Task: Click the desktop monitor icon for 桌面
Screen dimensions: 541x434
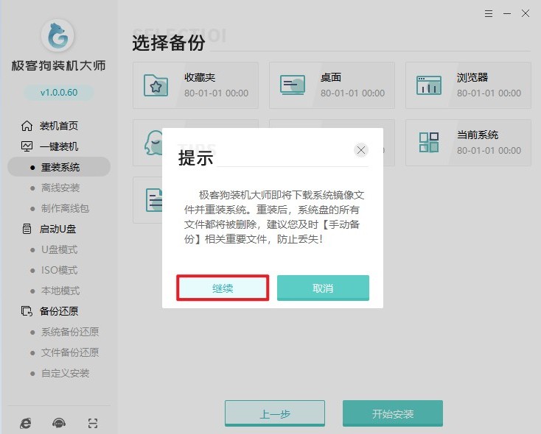Action: 292,85
